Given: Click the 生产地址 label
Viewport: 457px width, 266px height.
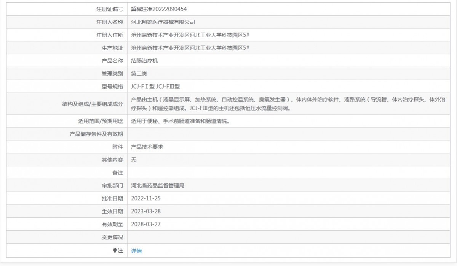Looking at the screenshot, I should [113, 48].
